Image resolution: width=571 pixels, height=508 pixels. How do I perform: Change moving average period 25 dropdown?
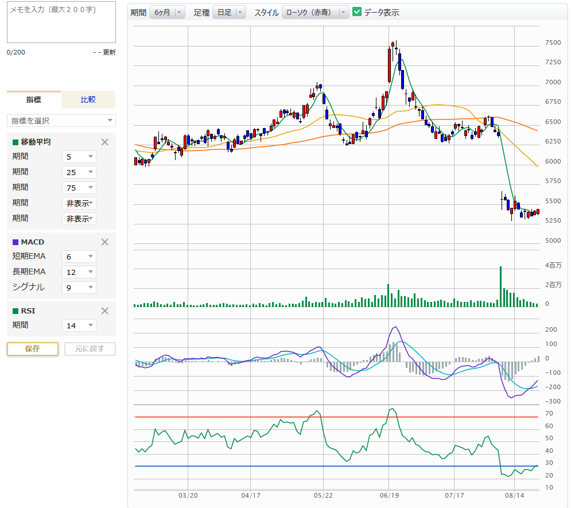(x=79, y=172)
